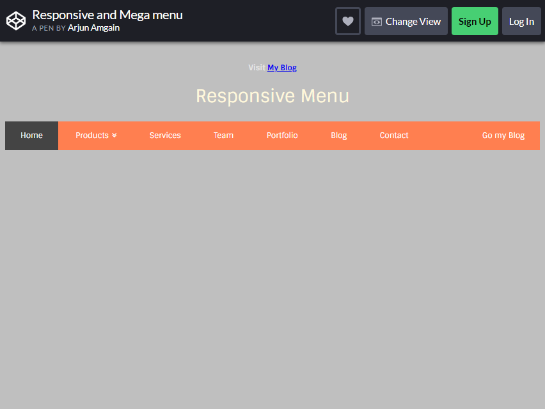Screen dimensions: 545x409
Task: Click the 'Responsive Menu' heading text
Action: click(x=272, y=96)
